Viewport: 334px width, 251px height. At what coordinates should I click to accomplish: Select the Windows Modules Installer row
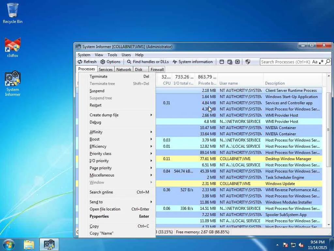pyautogui.click(x=239, y=202)
